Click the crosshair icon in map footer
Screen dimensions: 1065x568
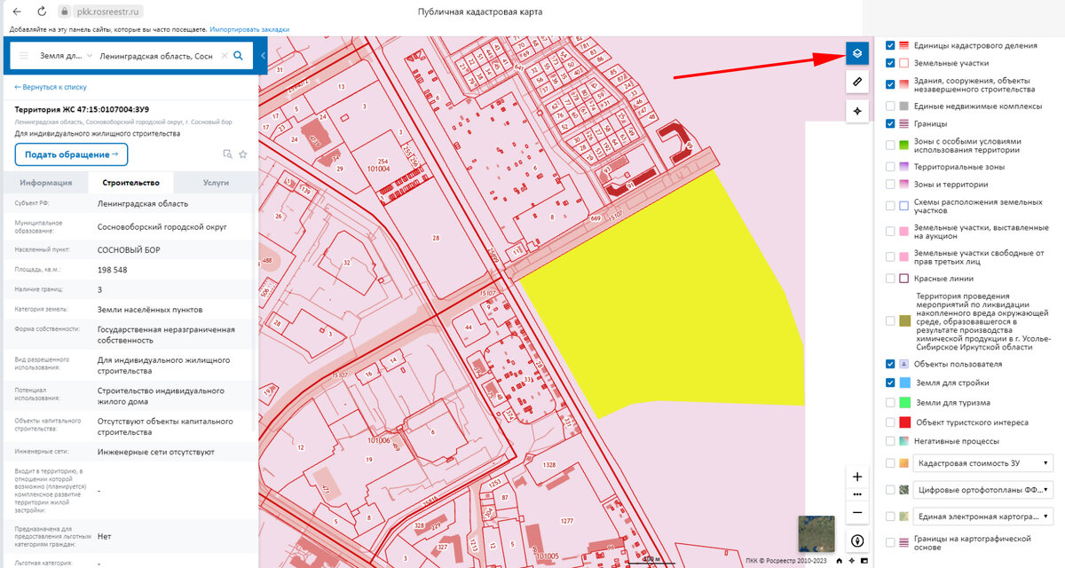pos(852,560)
